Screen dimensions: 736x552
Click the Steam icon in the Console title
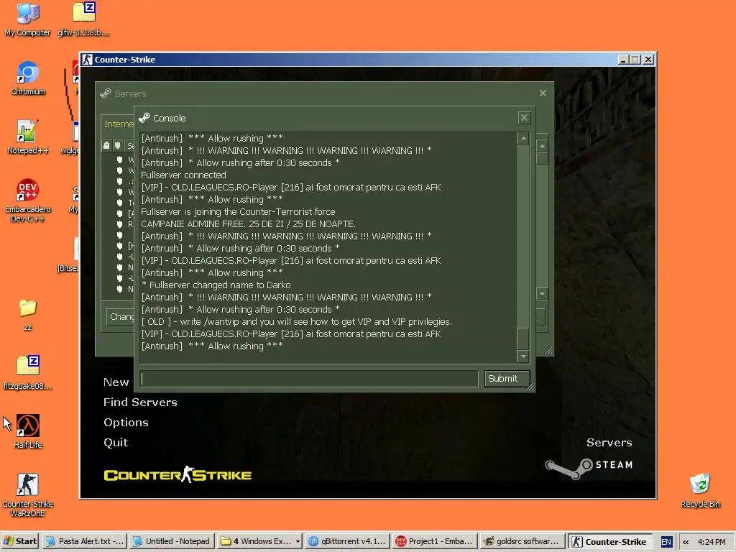tap(144, 118)
